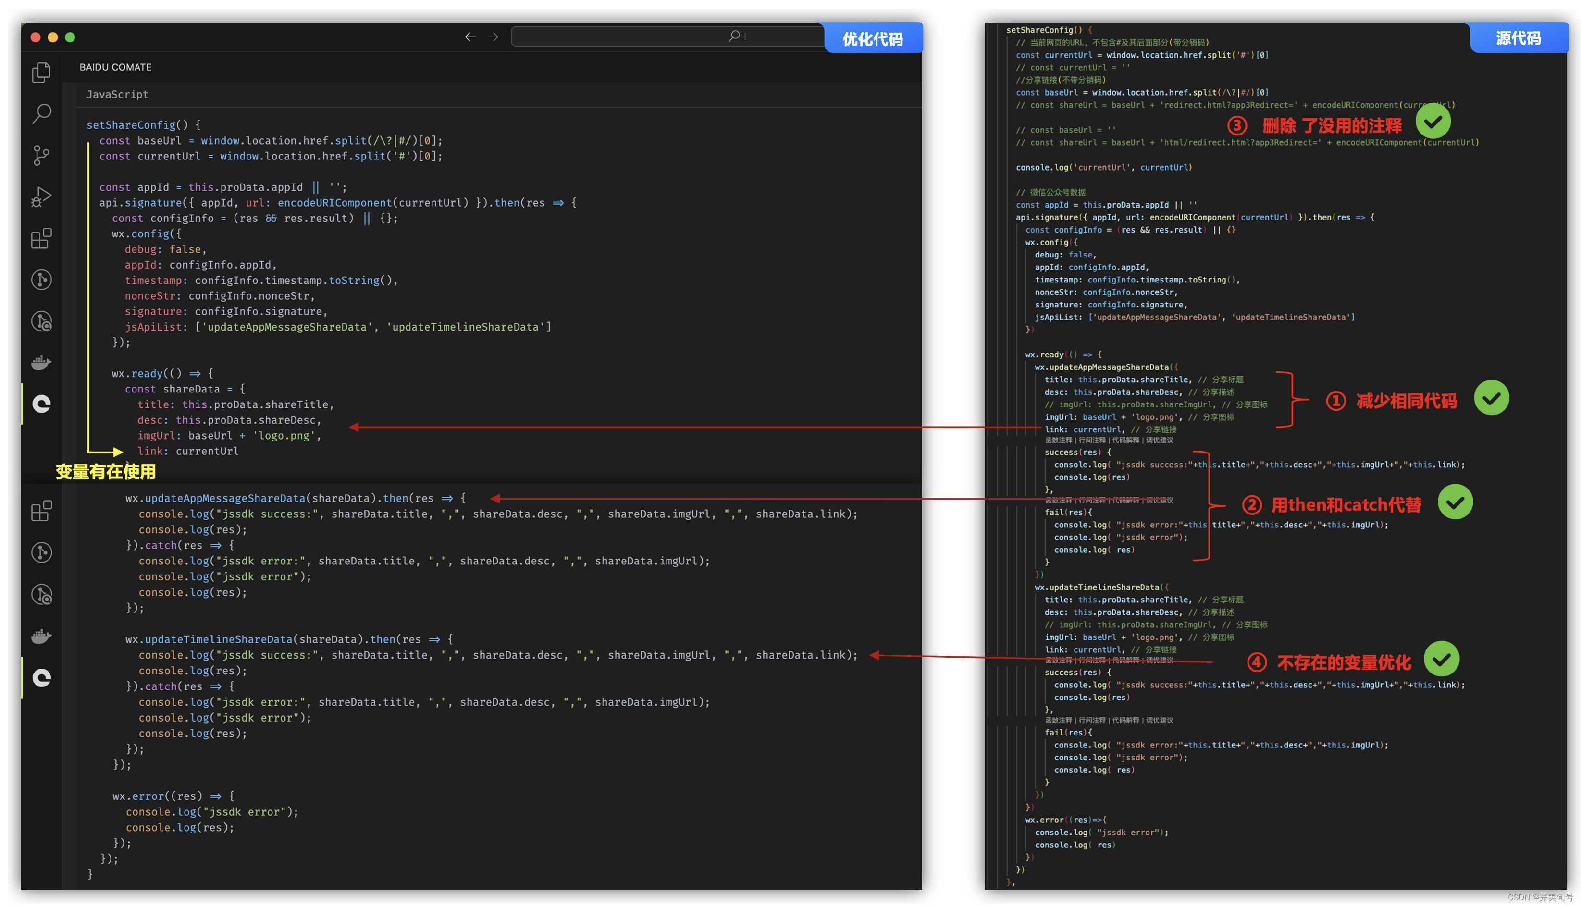Click 'wx.error((res) => {' in the optimized code

(x=173, y=796)
